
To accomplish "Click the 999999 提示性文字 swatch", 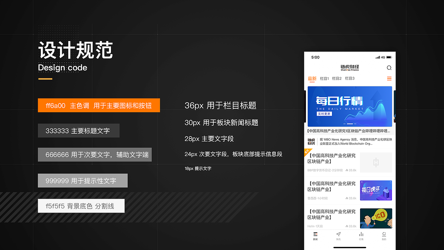I will (83, 181).
